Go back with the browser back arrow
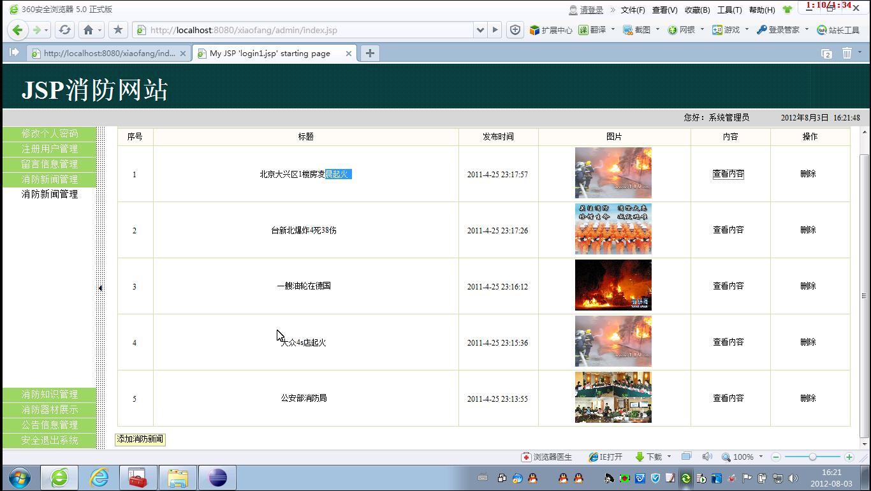Image resolution: width=871 pixels, height=491 pixels. (17, 30)
